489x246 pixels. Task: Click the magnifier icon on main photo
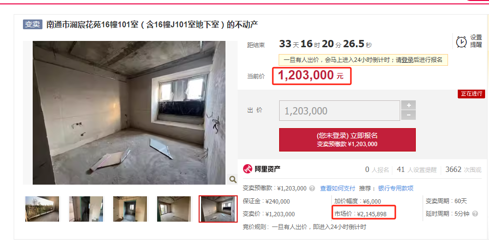coord(233,179)
